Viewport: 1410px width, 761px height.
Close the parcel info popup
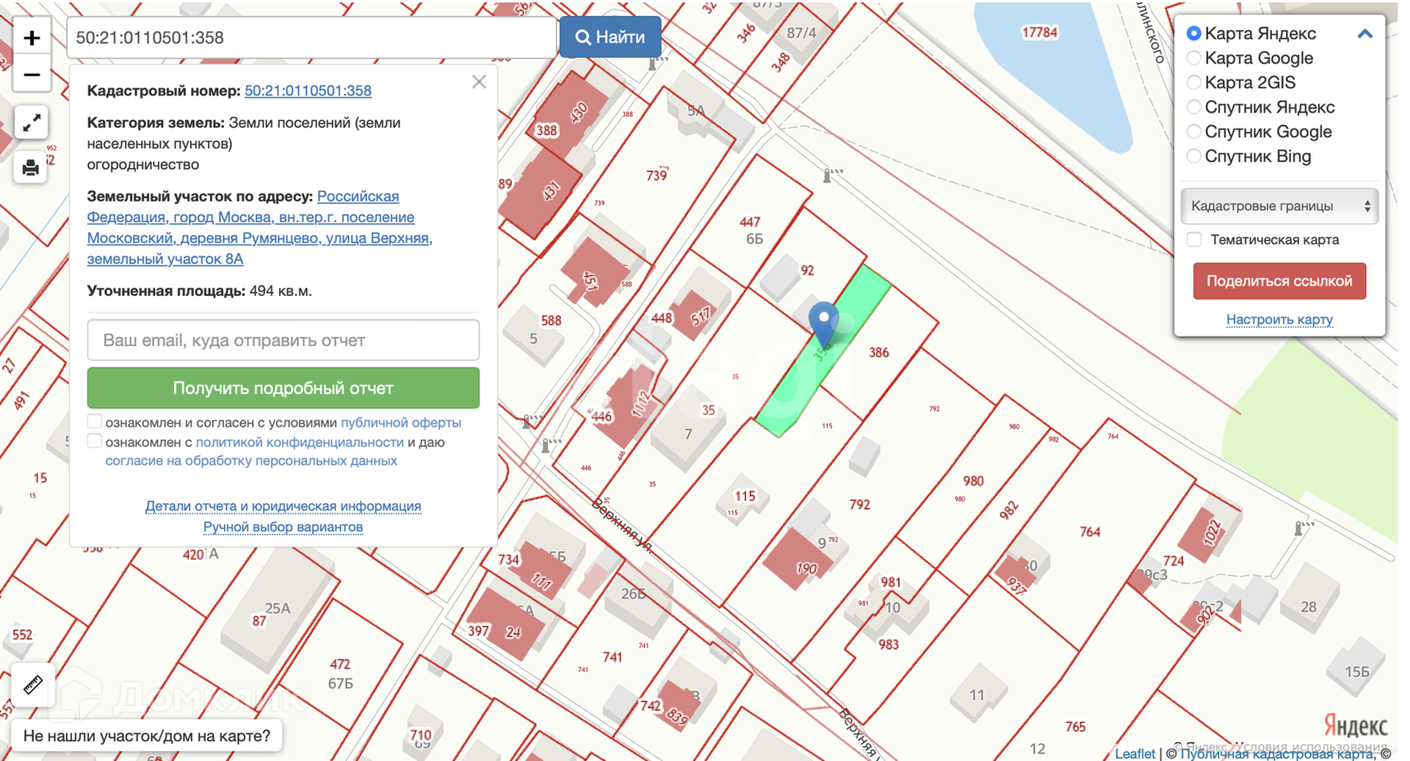(x=479, y=82)
